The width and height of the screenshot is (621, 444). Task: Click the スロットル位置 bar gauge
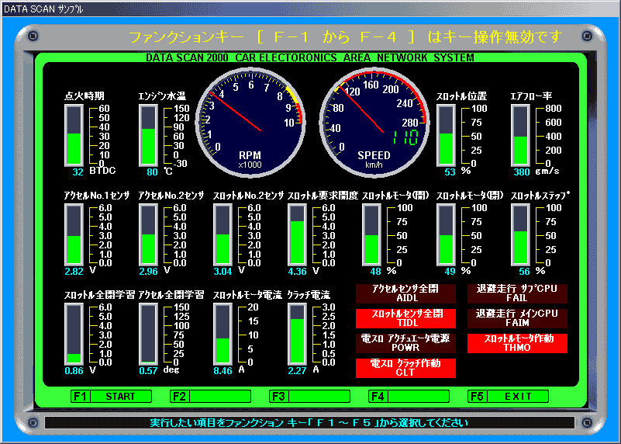pyautogui.click(x=447, y=135)
